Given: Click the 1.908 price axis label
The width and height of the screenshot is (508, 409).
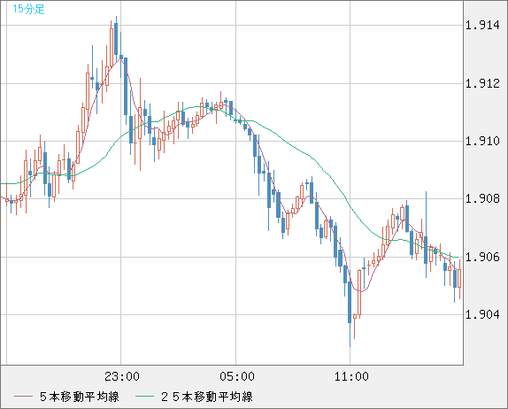Looking at the screenshot, I should coord(482,198).
